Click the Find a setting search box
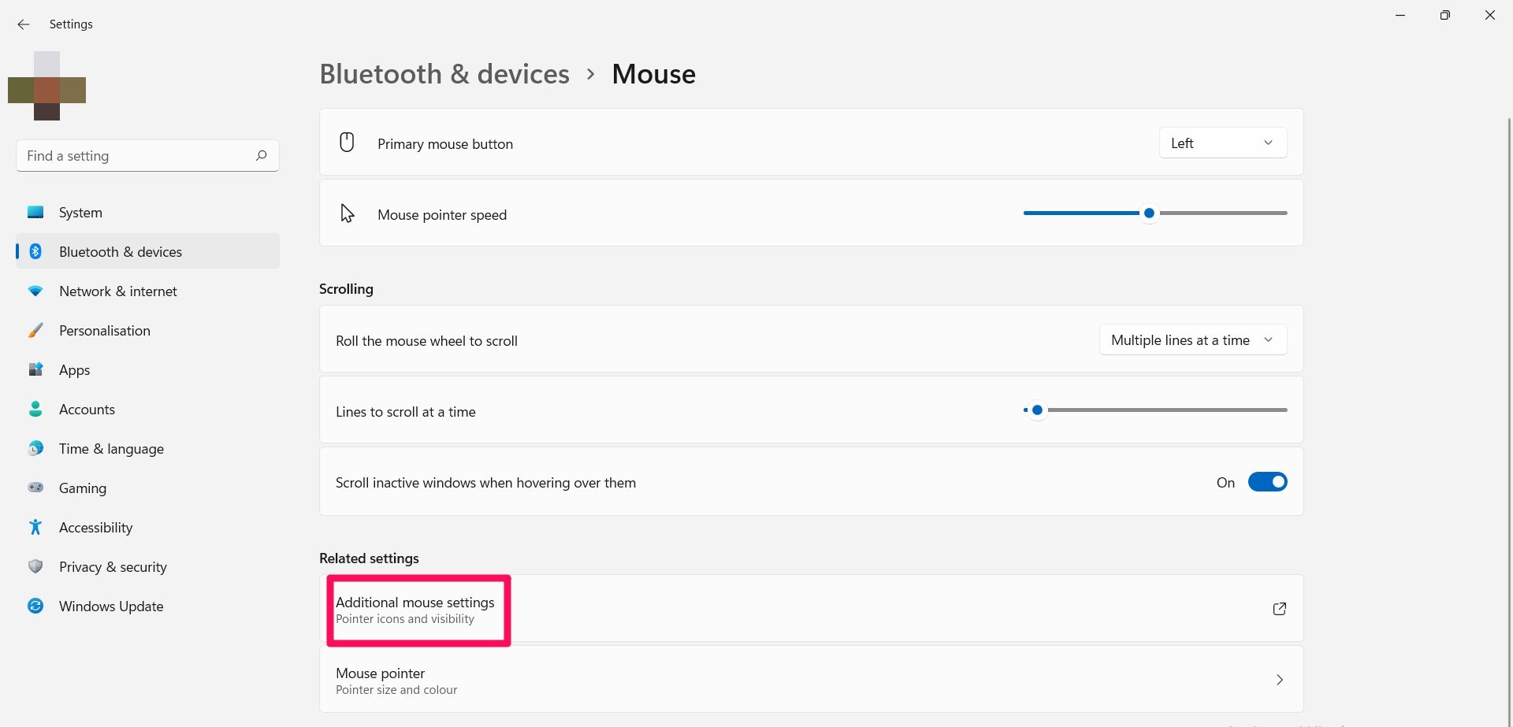1513x727 pixels. [138, 156]
